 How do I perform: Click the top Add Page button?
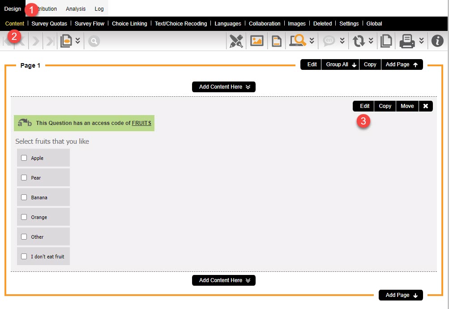402,64
